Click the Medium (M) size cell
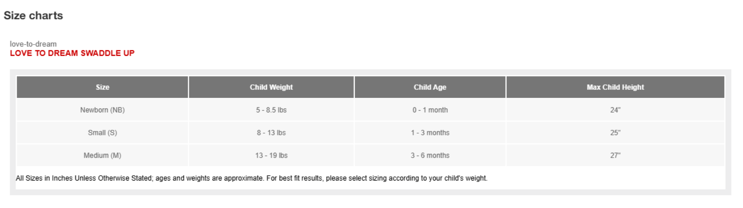Screen dimensions: 743x208 [x=103, y=156]
